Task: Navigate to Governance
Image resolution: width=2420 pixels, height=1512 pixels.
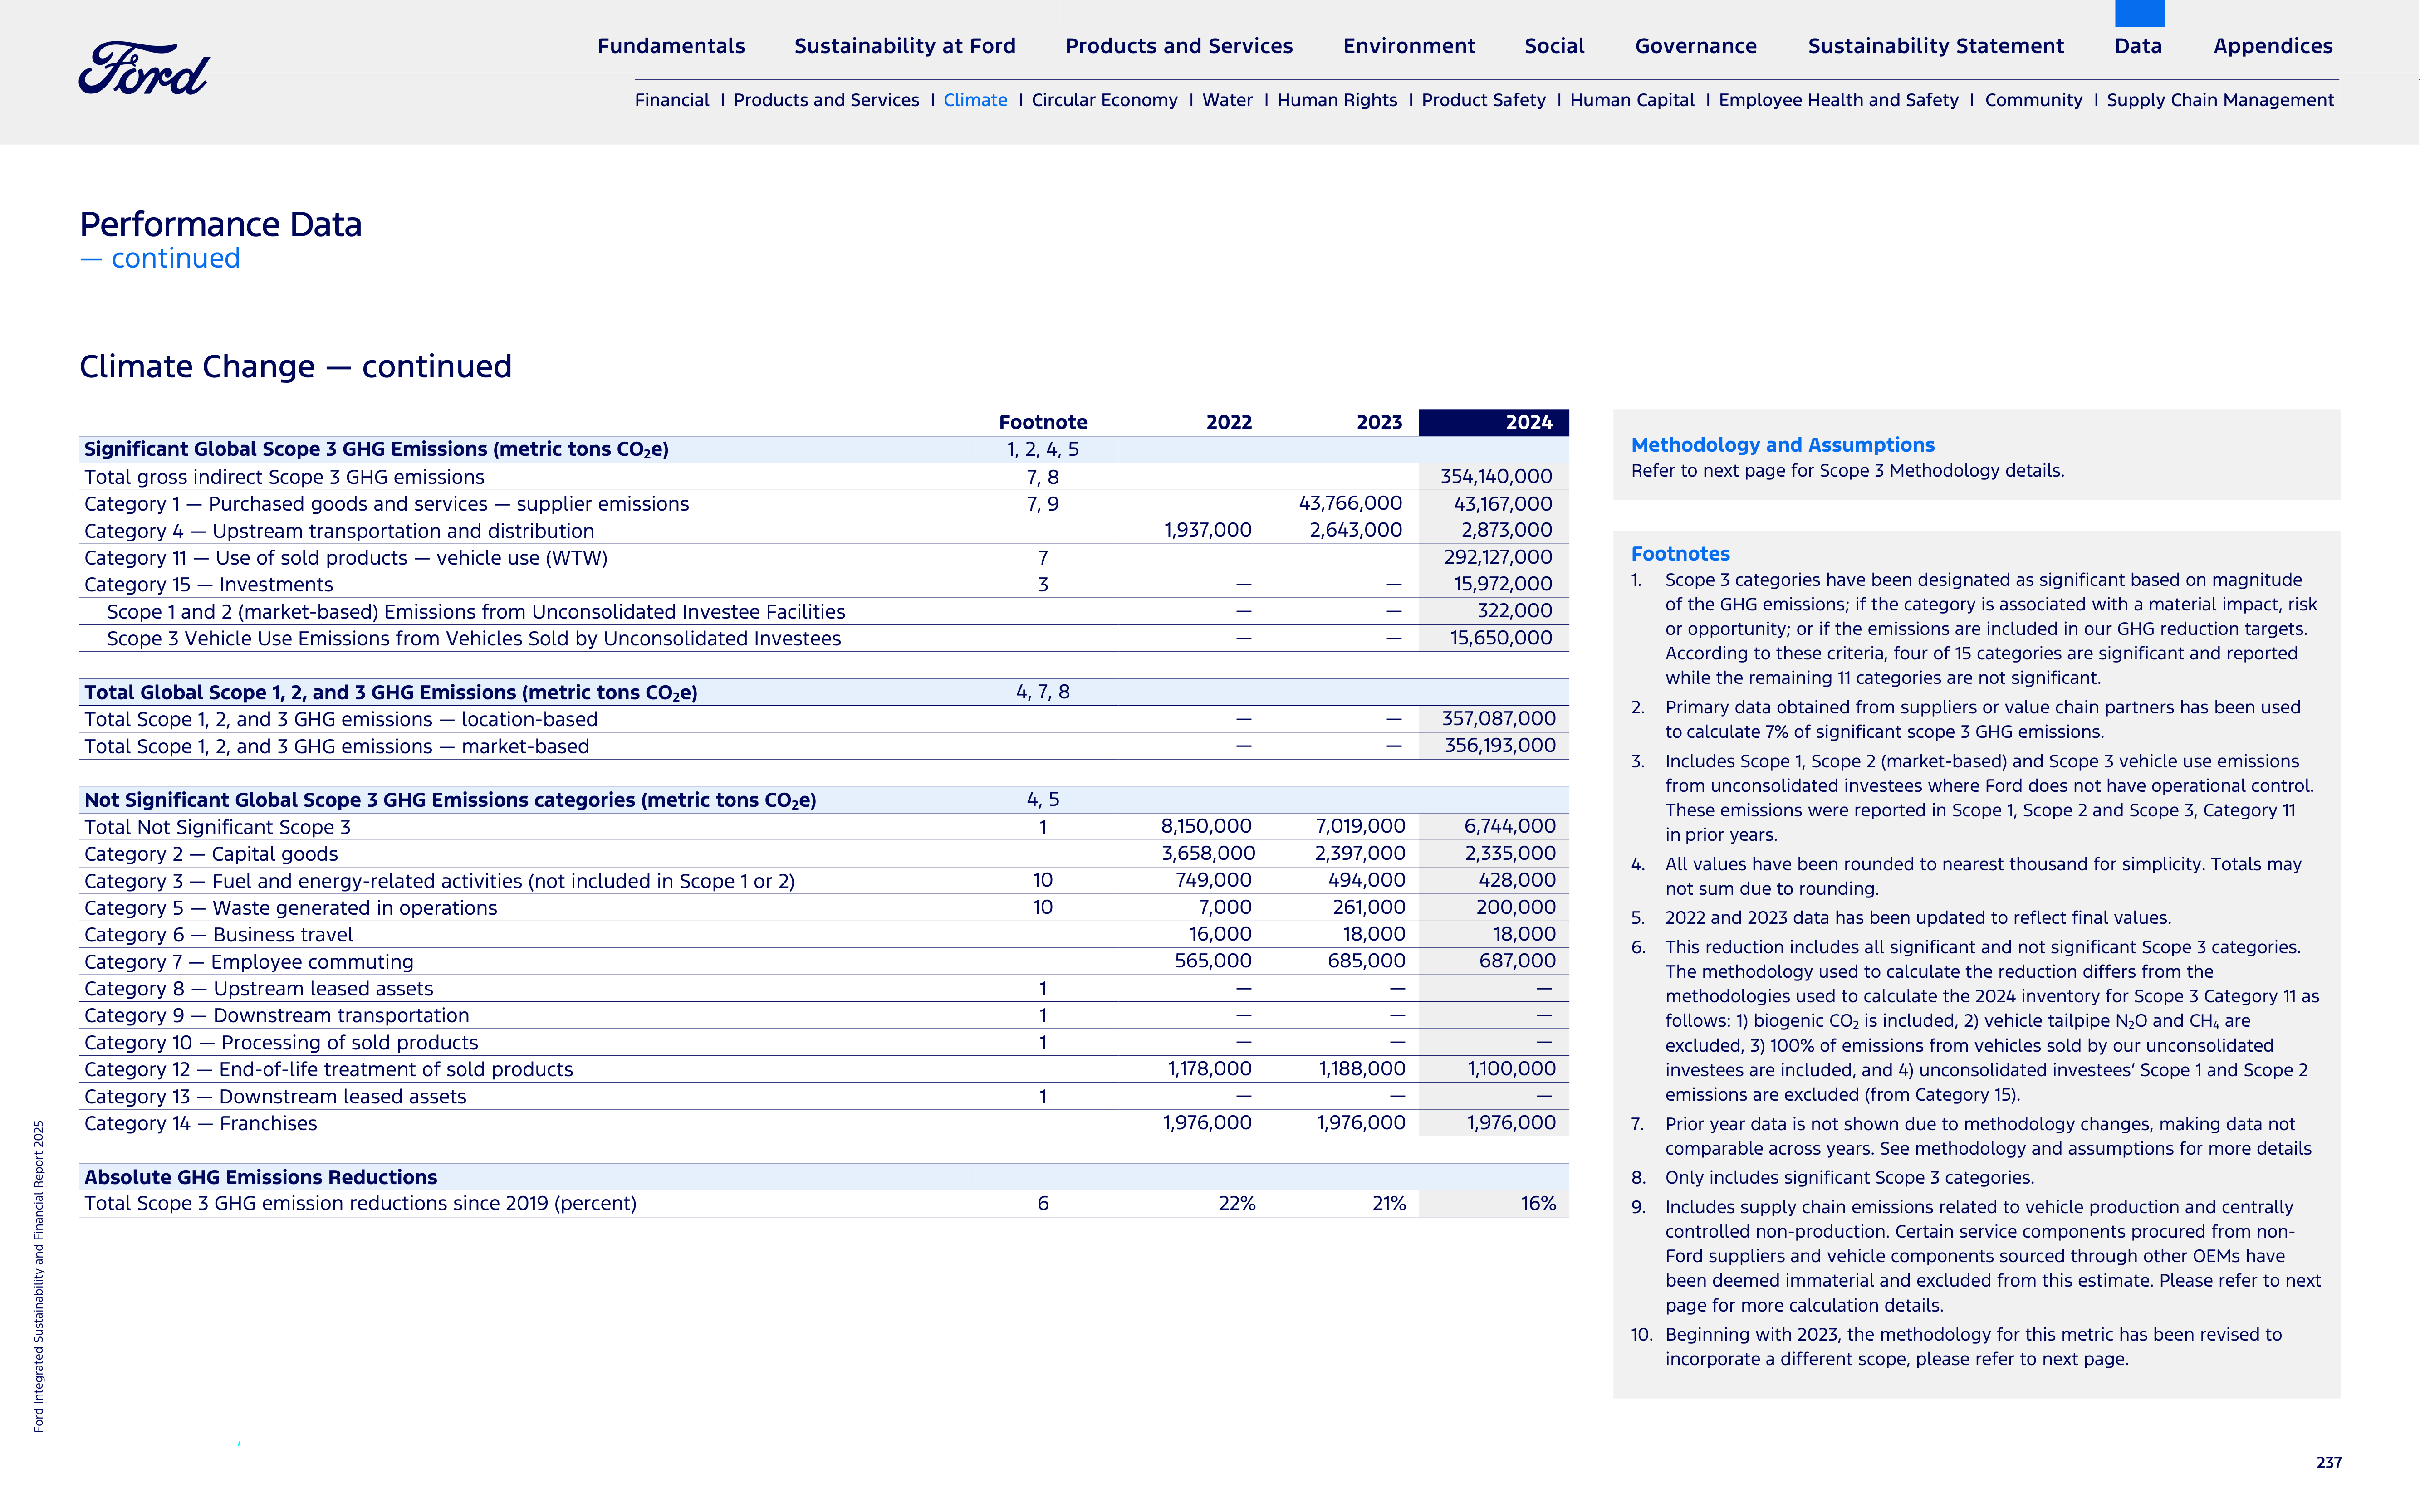Action: 1696,46
